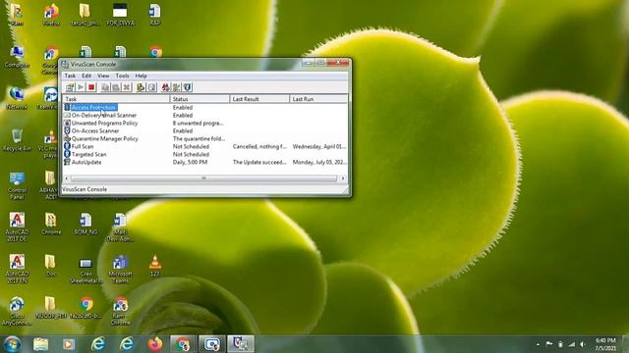
Task: Select the VLC file named 123
Action: 155,266
